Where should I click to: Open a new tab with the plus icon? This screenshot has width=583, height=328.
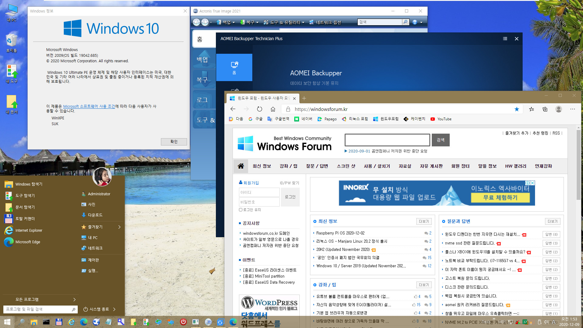point(304,98)
